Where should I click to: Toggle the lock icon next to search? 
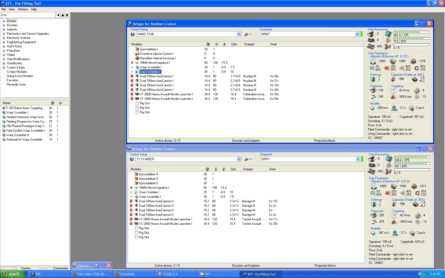click(63, 15)
